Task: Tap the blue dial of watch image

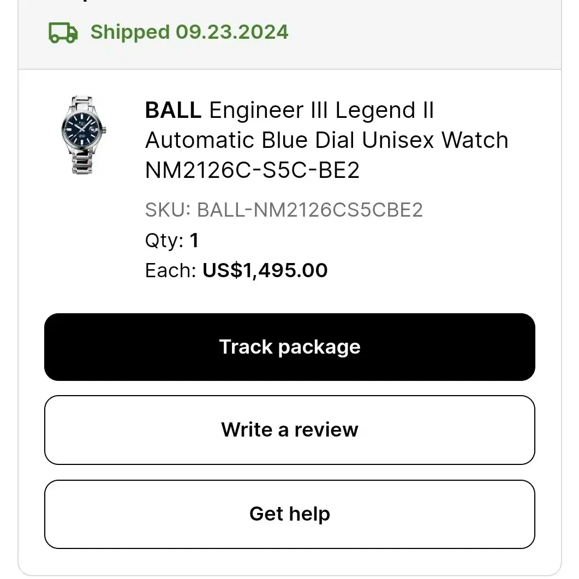Action: (x=81, y=129)
